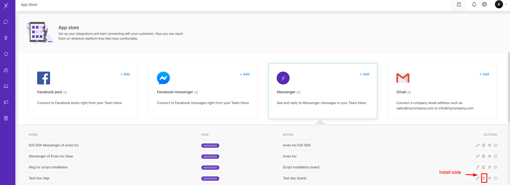Click the user avatar picture

click(x=499, y=5)
